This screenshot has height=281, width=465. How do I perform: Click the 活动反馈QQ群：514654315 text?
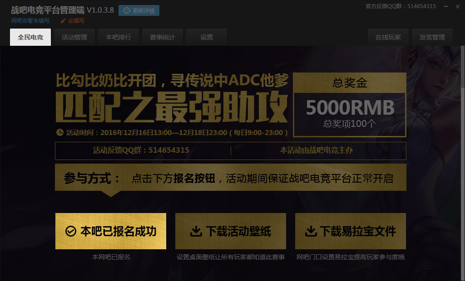141,150
